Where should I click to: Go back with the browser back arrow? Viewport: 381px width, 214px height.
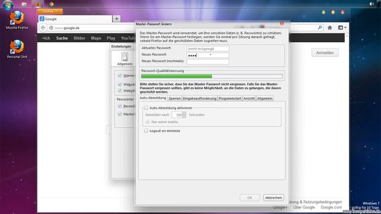pyautogui.click(x=43, y=28)
